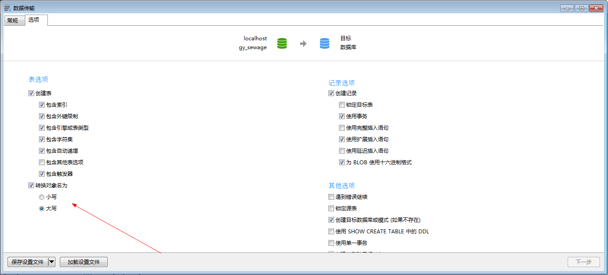This screenshot has width=608, height=275.
Task: Click the arrow between source and target databases
Action: 303,43
